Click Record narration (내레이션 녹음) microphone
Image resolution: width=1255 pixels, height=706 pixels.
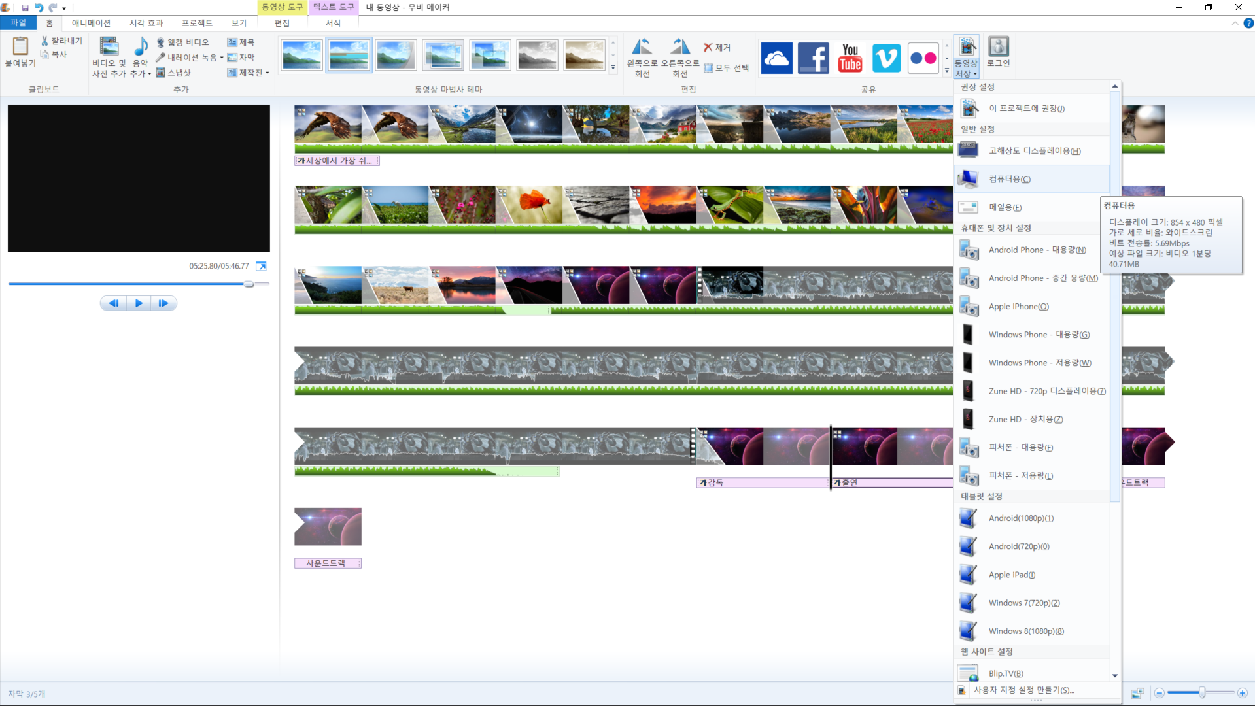point(160,58)
